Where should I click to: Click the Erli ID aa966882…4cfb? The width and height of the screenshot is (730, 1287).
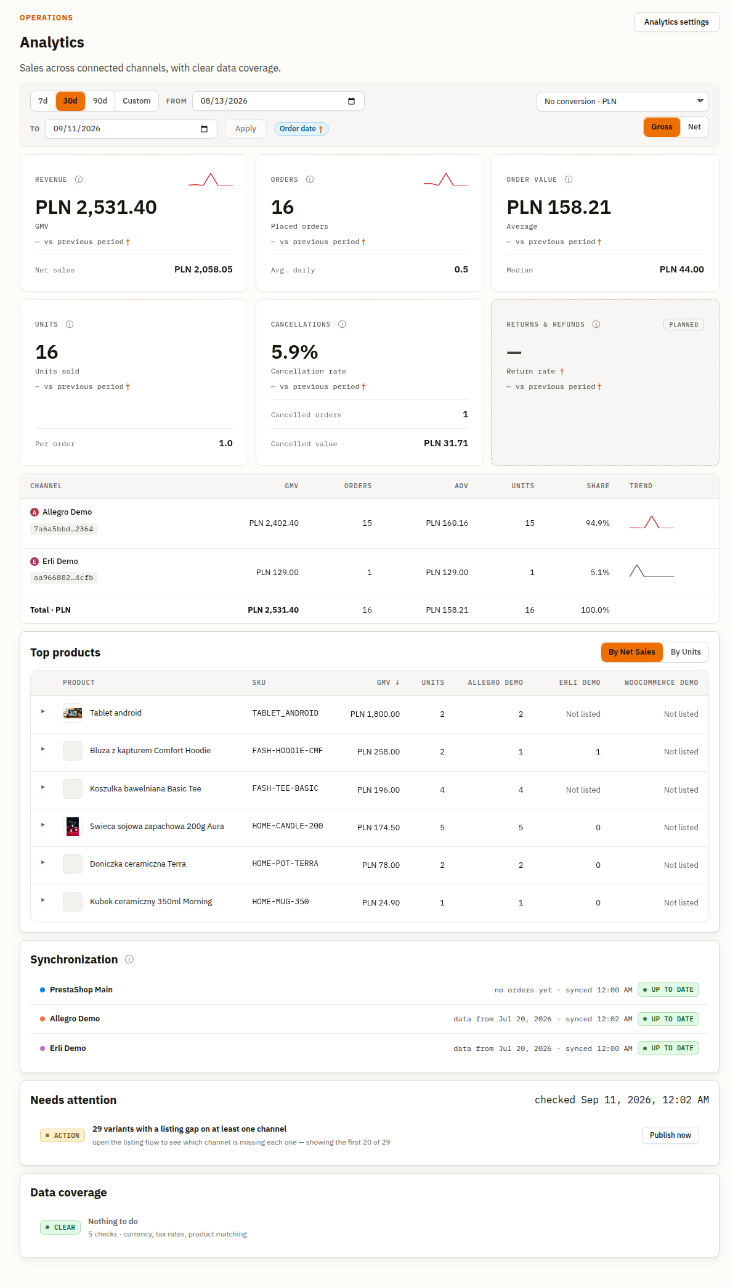point(63,578)
